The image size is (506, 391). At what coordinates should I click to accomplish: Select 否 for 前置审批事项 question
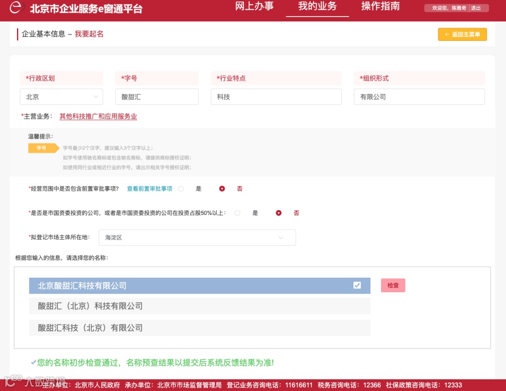(x=222, y=189)
